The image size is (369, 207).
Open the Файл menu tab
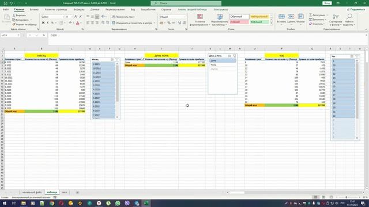[6, 10]
